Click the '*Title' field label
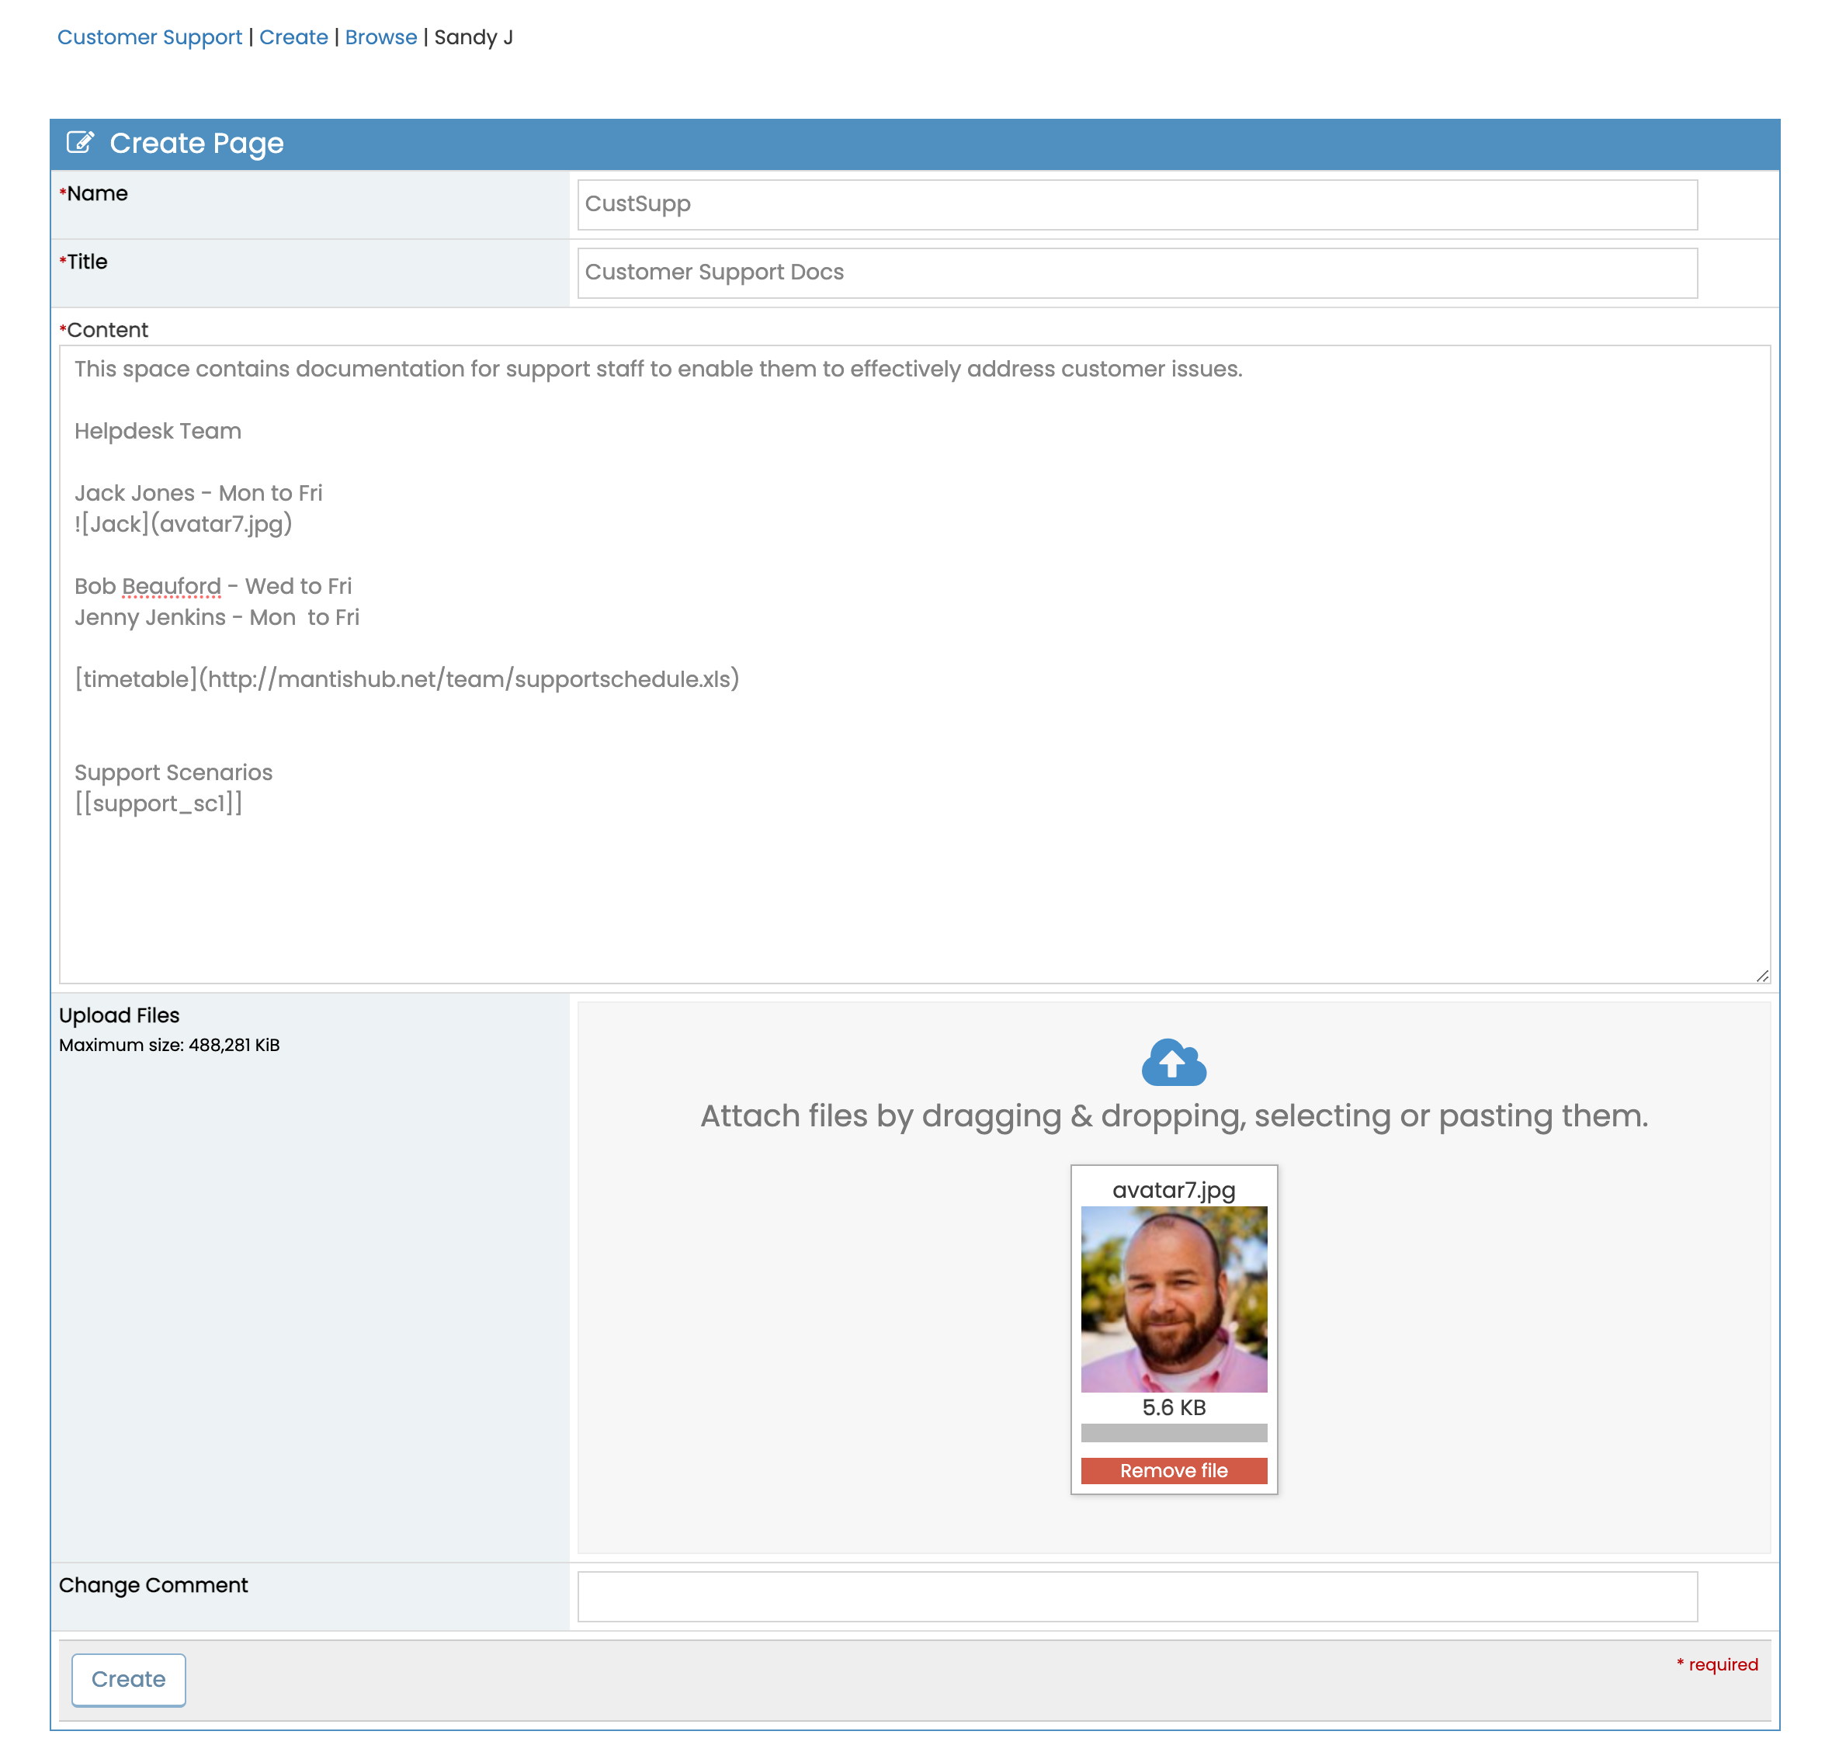This screenshot has width=1832, height=1759. pyautogui.click(x=83, y=262)
